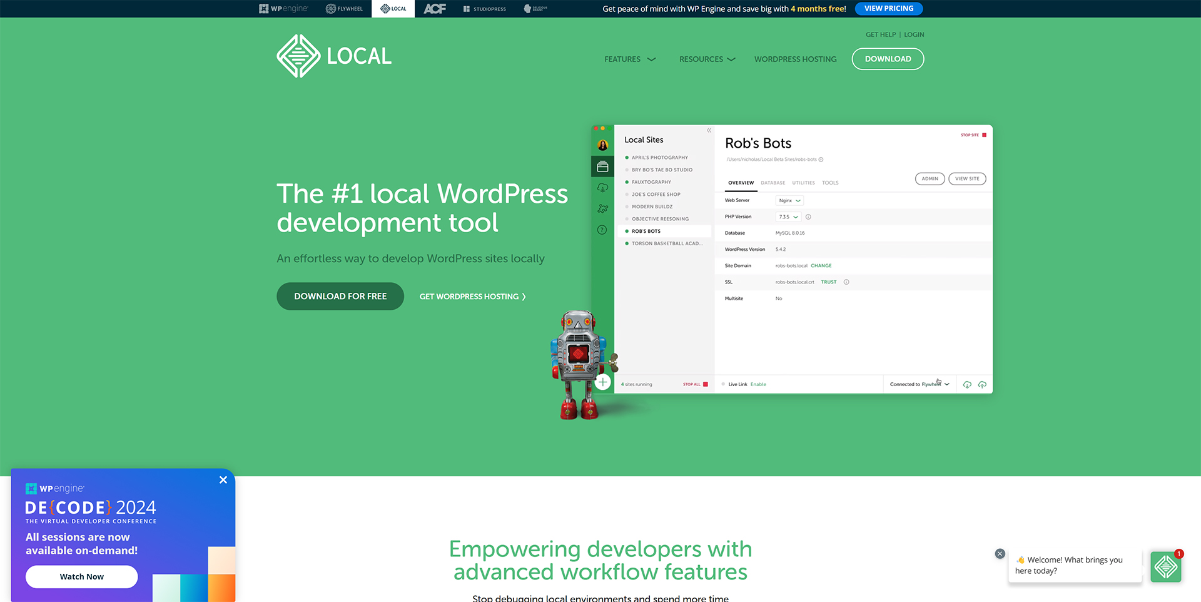Click Trust next to SSL certificate

tap(829, 282)
